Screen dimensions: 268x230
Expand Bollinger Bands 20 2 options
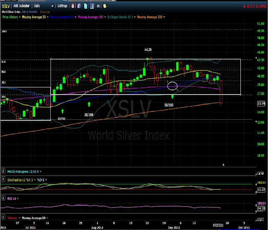point(135,17)
